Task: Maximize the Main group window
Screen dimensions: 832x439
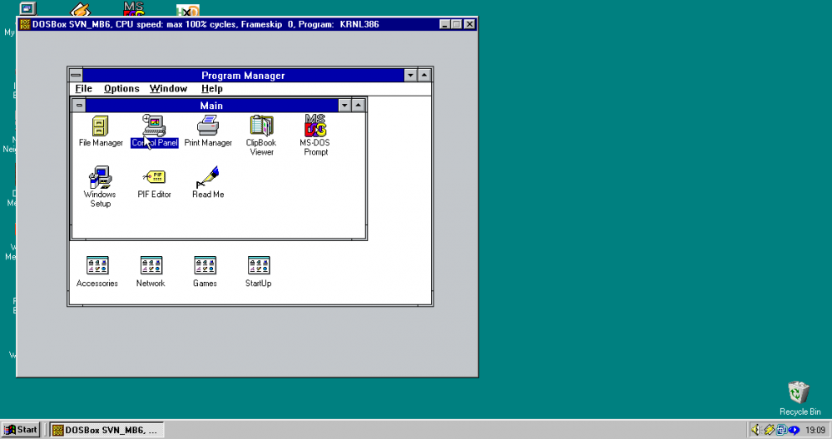Action: pos(358,105)
